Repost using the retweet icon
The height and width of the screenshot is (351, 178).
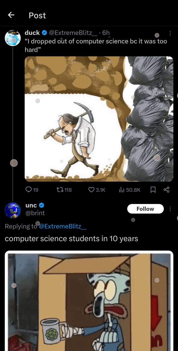[x=60, y=190]
